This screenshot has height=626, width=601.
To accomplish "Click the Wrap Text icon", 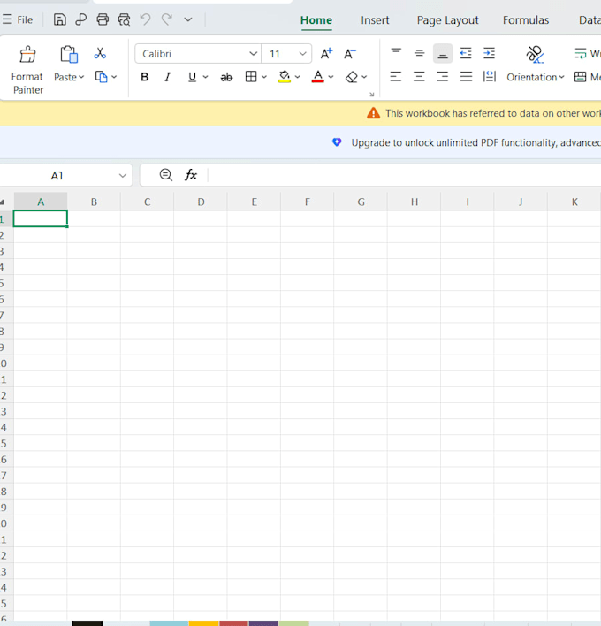I will (581, 53).
